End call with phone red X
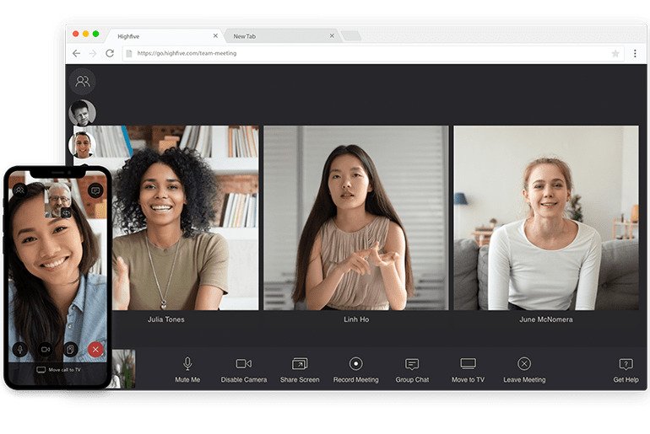 coord(95,349)
